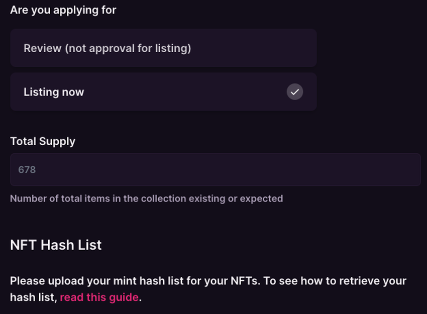Click the "Are you applying for" question label
The height and width of the screenshot is (314, 427).
[63, 10]
